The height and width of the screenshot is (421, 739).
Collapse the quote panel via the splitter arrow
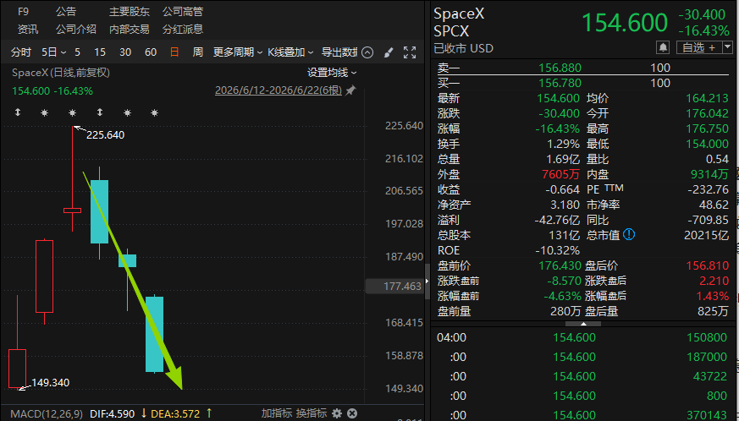(427, 282)
